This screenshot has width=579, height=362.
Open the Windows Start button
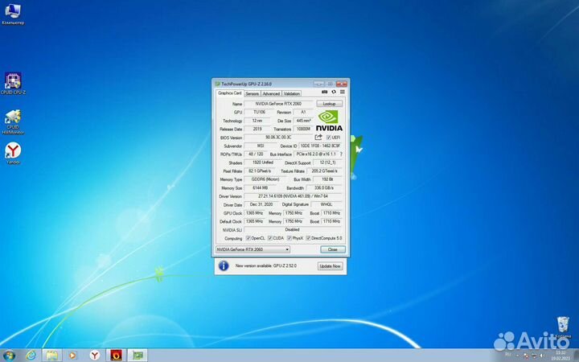[9, 356]
